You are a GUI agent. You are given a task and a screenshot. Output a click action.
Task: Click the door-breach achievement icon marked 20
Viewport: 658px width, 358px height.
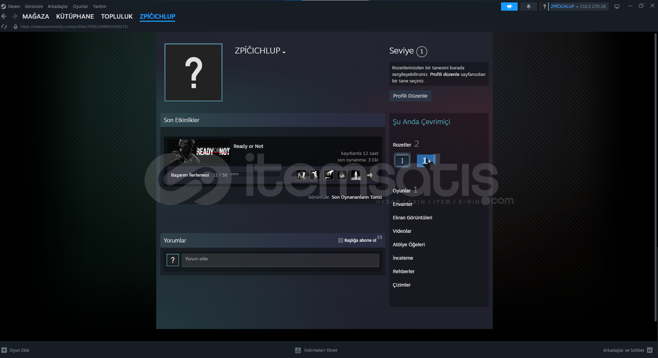coord(301,175)
